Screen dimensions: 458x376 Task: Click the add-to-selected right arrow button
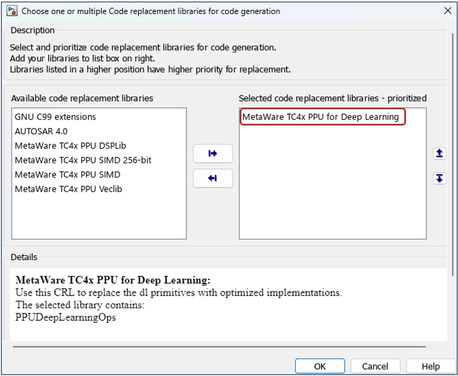[213, 154]
